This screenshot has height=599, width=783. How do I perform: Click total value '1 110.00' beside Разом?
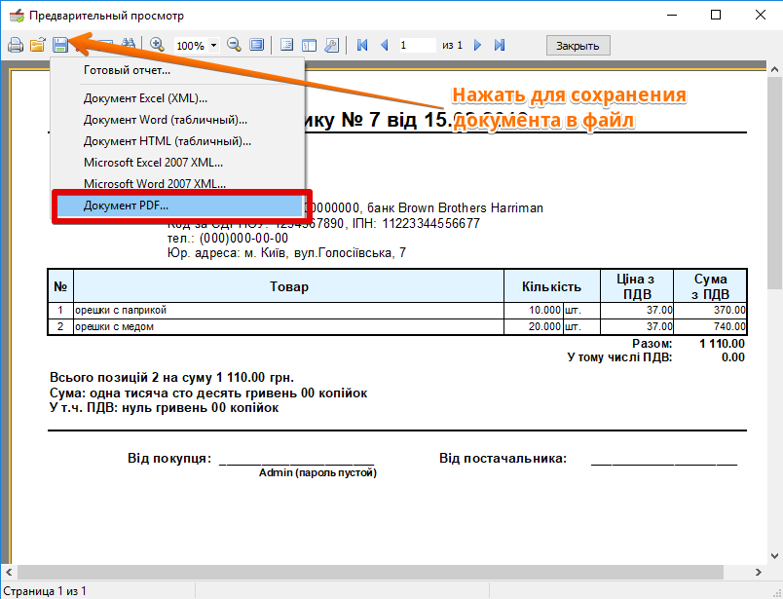[722, 344]
